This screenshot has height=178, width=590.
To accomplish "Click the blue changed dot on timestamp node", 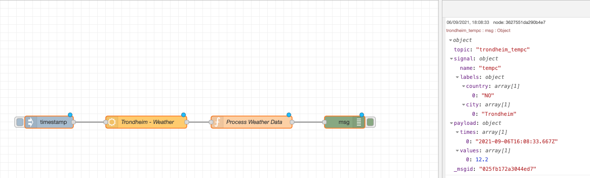I will (70, 115).
